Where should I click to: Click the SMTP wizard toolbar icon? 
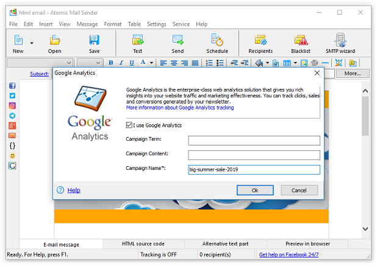[340, 43]
